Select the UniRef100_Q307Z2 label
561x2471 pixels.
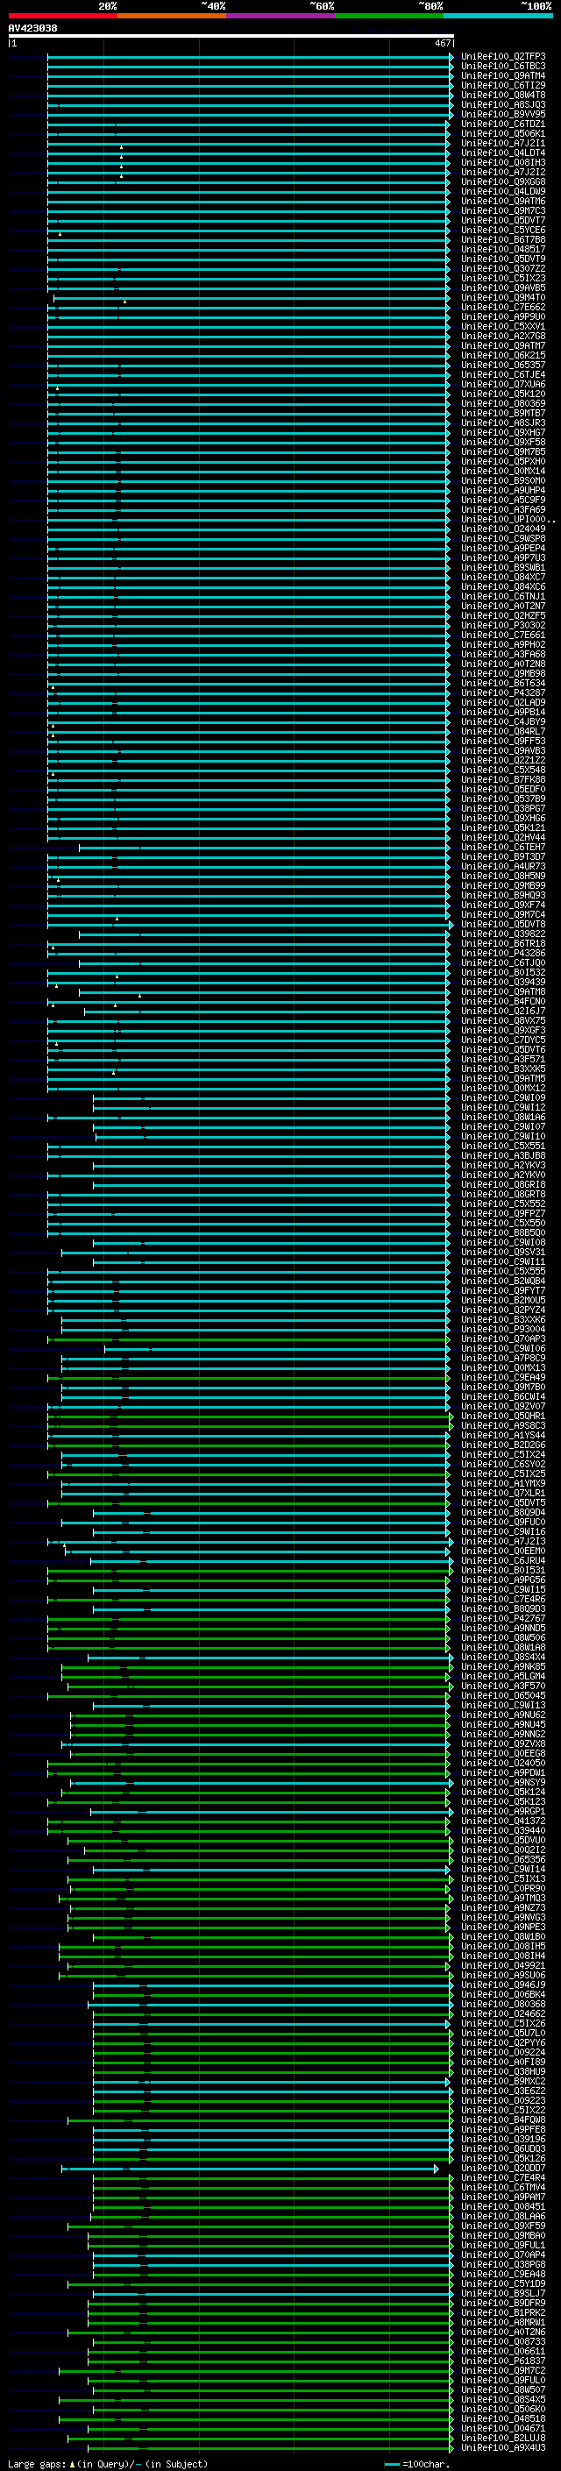point(503,268)
